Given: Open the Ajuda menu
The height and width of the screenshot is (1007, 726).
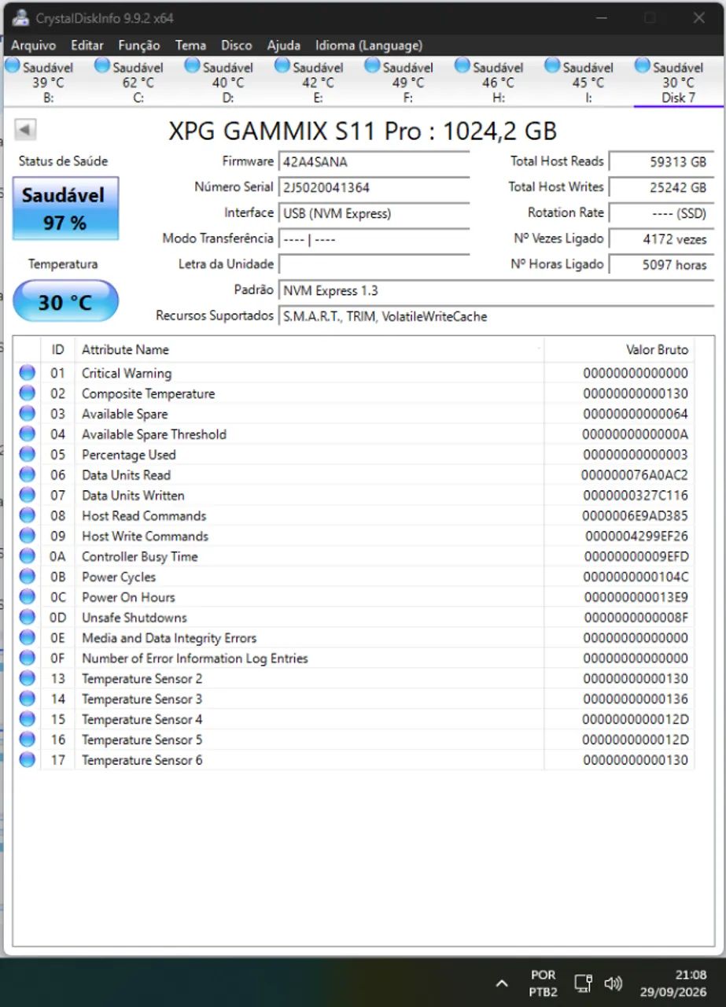Looking at the screenshot, I should (284, 45).
